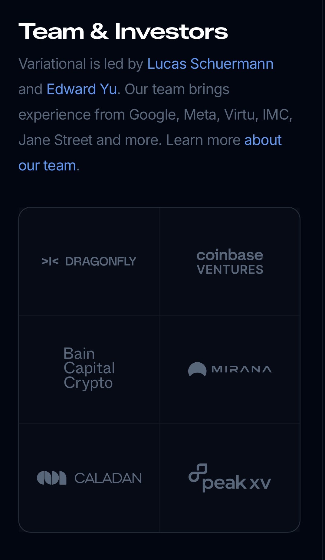Click the MIRANA wordmark text
325x560 pixels.
point(241,369)
